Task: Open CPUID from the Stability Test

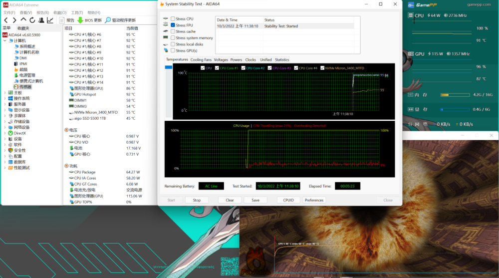Action: (288, 200)
